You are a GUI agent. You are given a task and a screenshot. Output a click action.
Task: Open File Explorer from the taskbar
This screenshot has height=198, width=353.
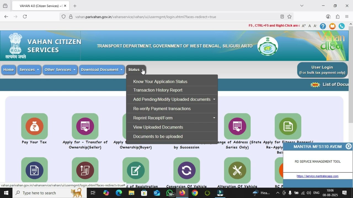[x=131, y=193]
